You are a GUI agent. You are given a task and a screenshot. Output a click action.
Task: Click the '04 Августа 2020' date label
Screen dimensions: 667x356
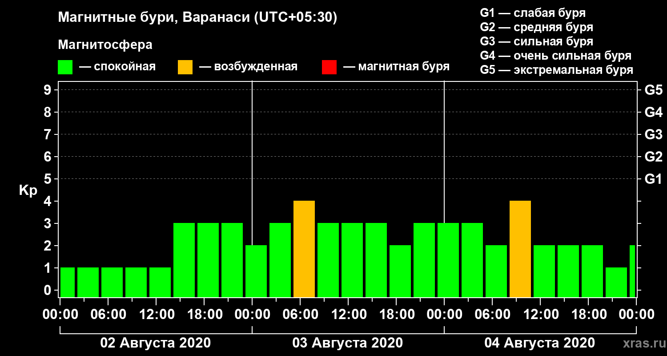click(539, 343)
